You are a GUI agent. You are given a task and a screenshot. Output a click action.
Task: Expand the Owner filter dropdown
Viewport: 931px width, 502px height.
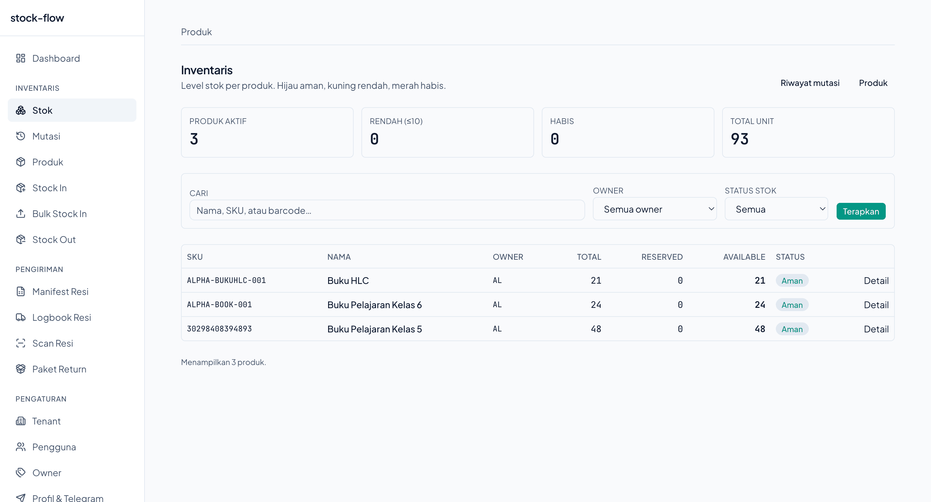pos(655,209)
